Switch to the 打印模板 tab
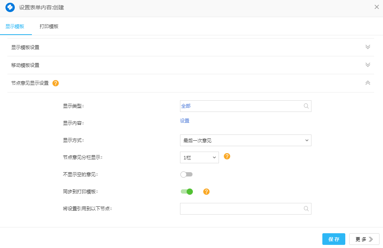 coord(49,26)
